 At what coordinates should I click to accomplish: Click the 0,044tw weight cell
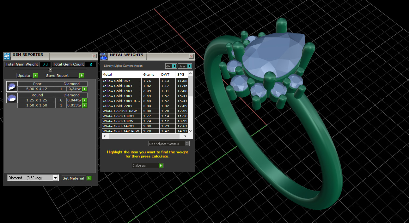74,100
